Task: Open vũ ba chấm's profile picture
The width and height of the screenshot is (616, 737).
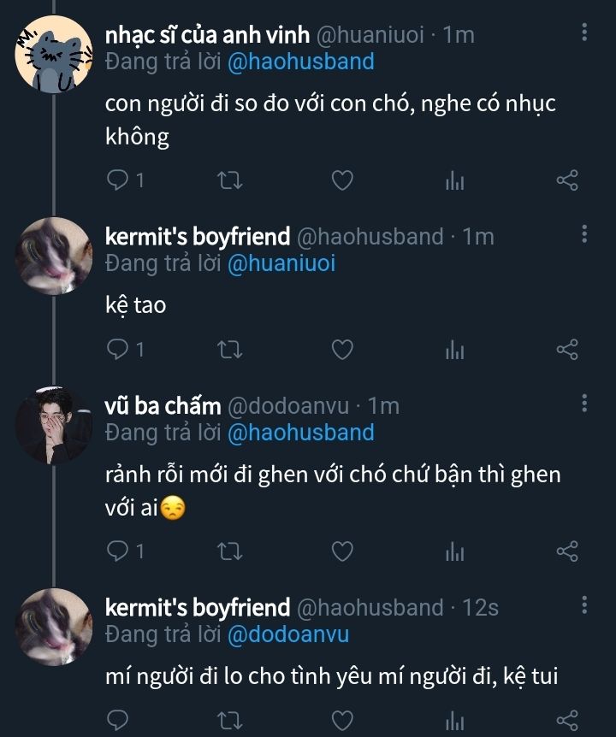Action: coord(54,425)
